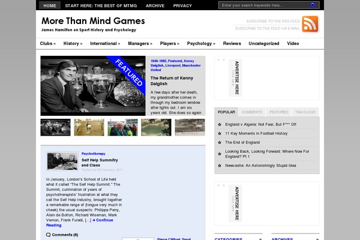Screen dimensions: 360x240
Task: Click the Kenny Dalglish tag link
Action: pos(172,63)
